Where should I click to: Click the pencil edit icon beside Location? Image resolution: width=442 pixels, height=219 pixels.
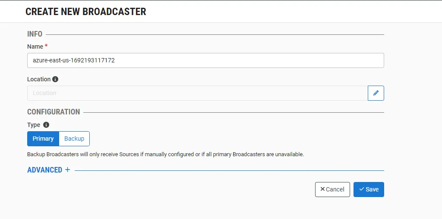pos(376,93)
